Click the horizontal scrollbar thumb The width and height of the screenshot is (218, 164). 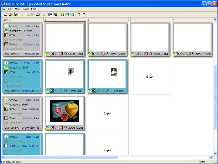61,157
